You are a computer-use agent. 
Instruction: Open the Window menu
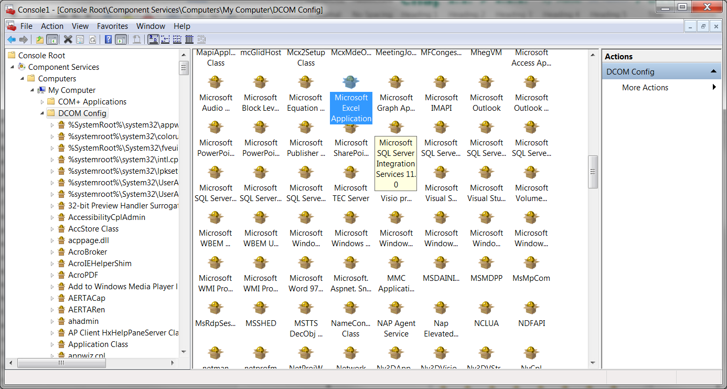(x=151, y=26)
